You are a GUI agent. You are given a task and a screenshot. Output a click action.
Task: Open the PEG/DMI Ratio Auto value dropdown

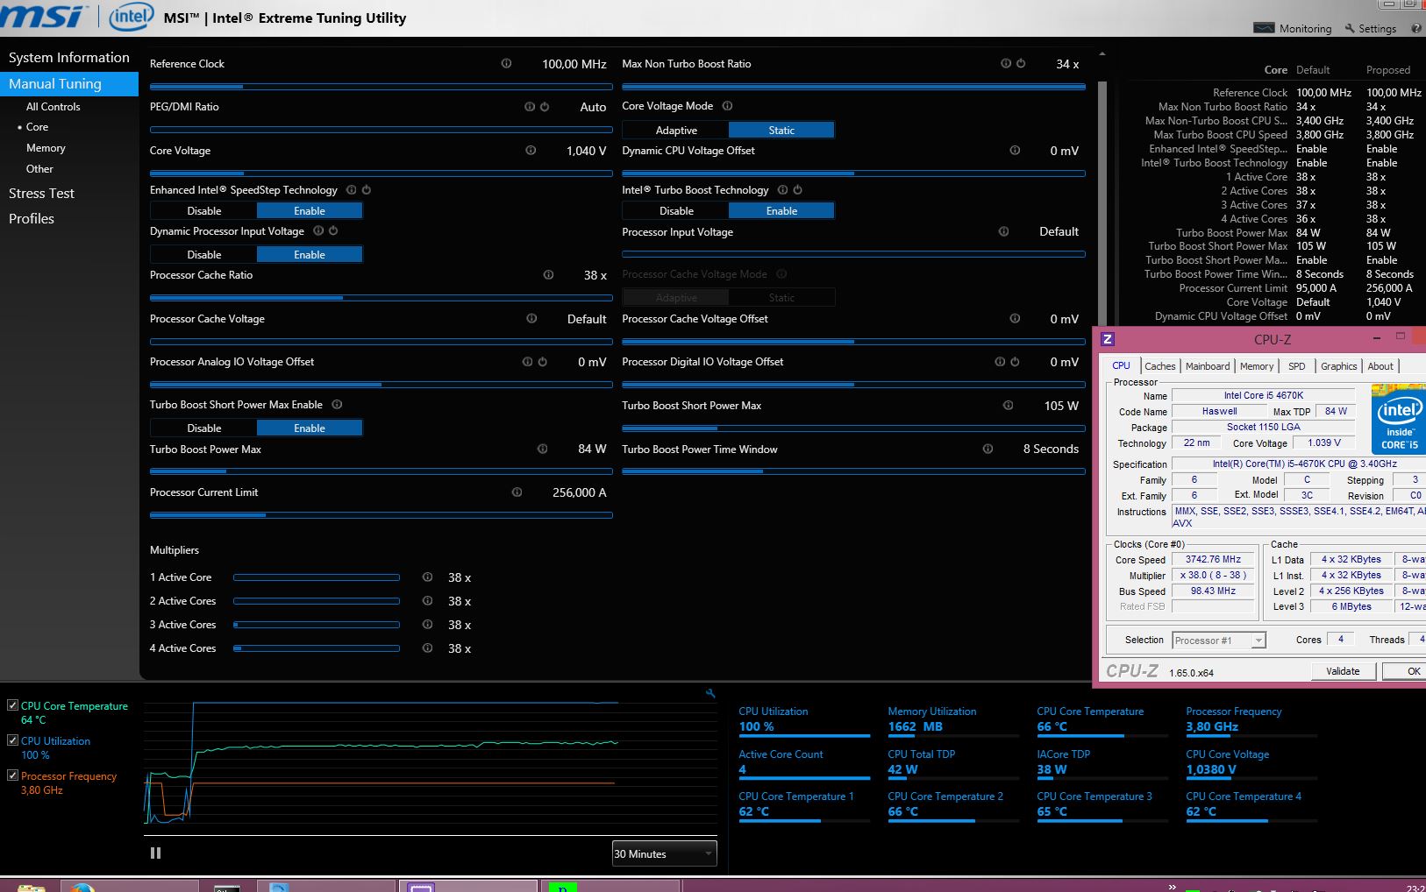pos(593,106)
